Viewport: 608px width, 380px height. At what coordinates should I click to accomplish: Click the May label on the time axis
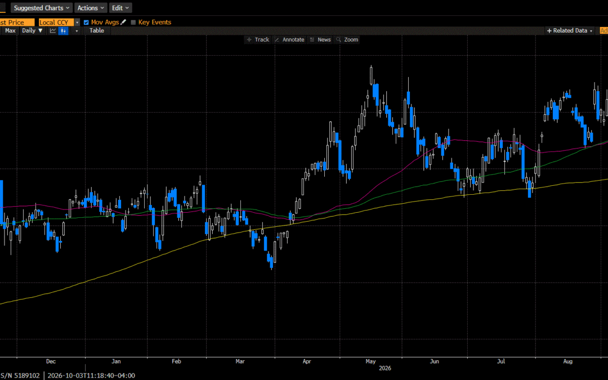click(370, 361)
